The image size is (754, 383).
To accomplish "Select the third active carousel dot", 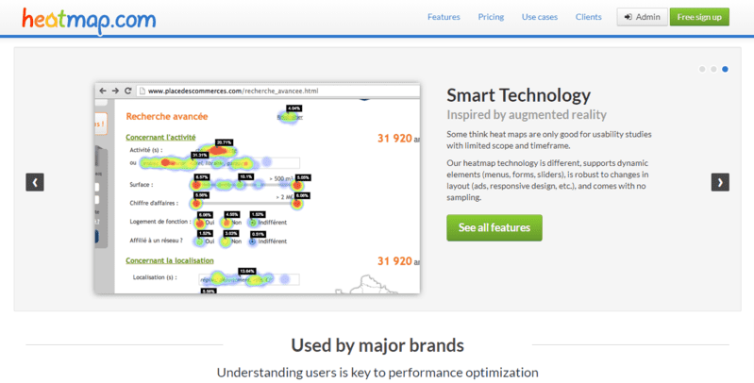I will point(725,69).
